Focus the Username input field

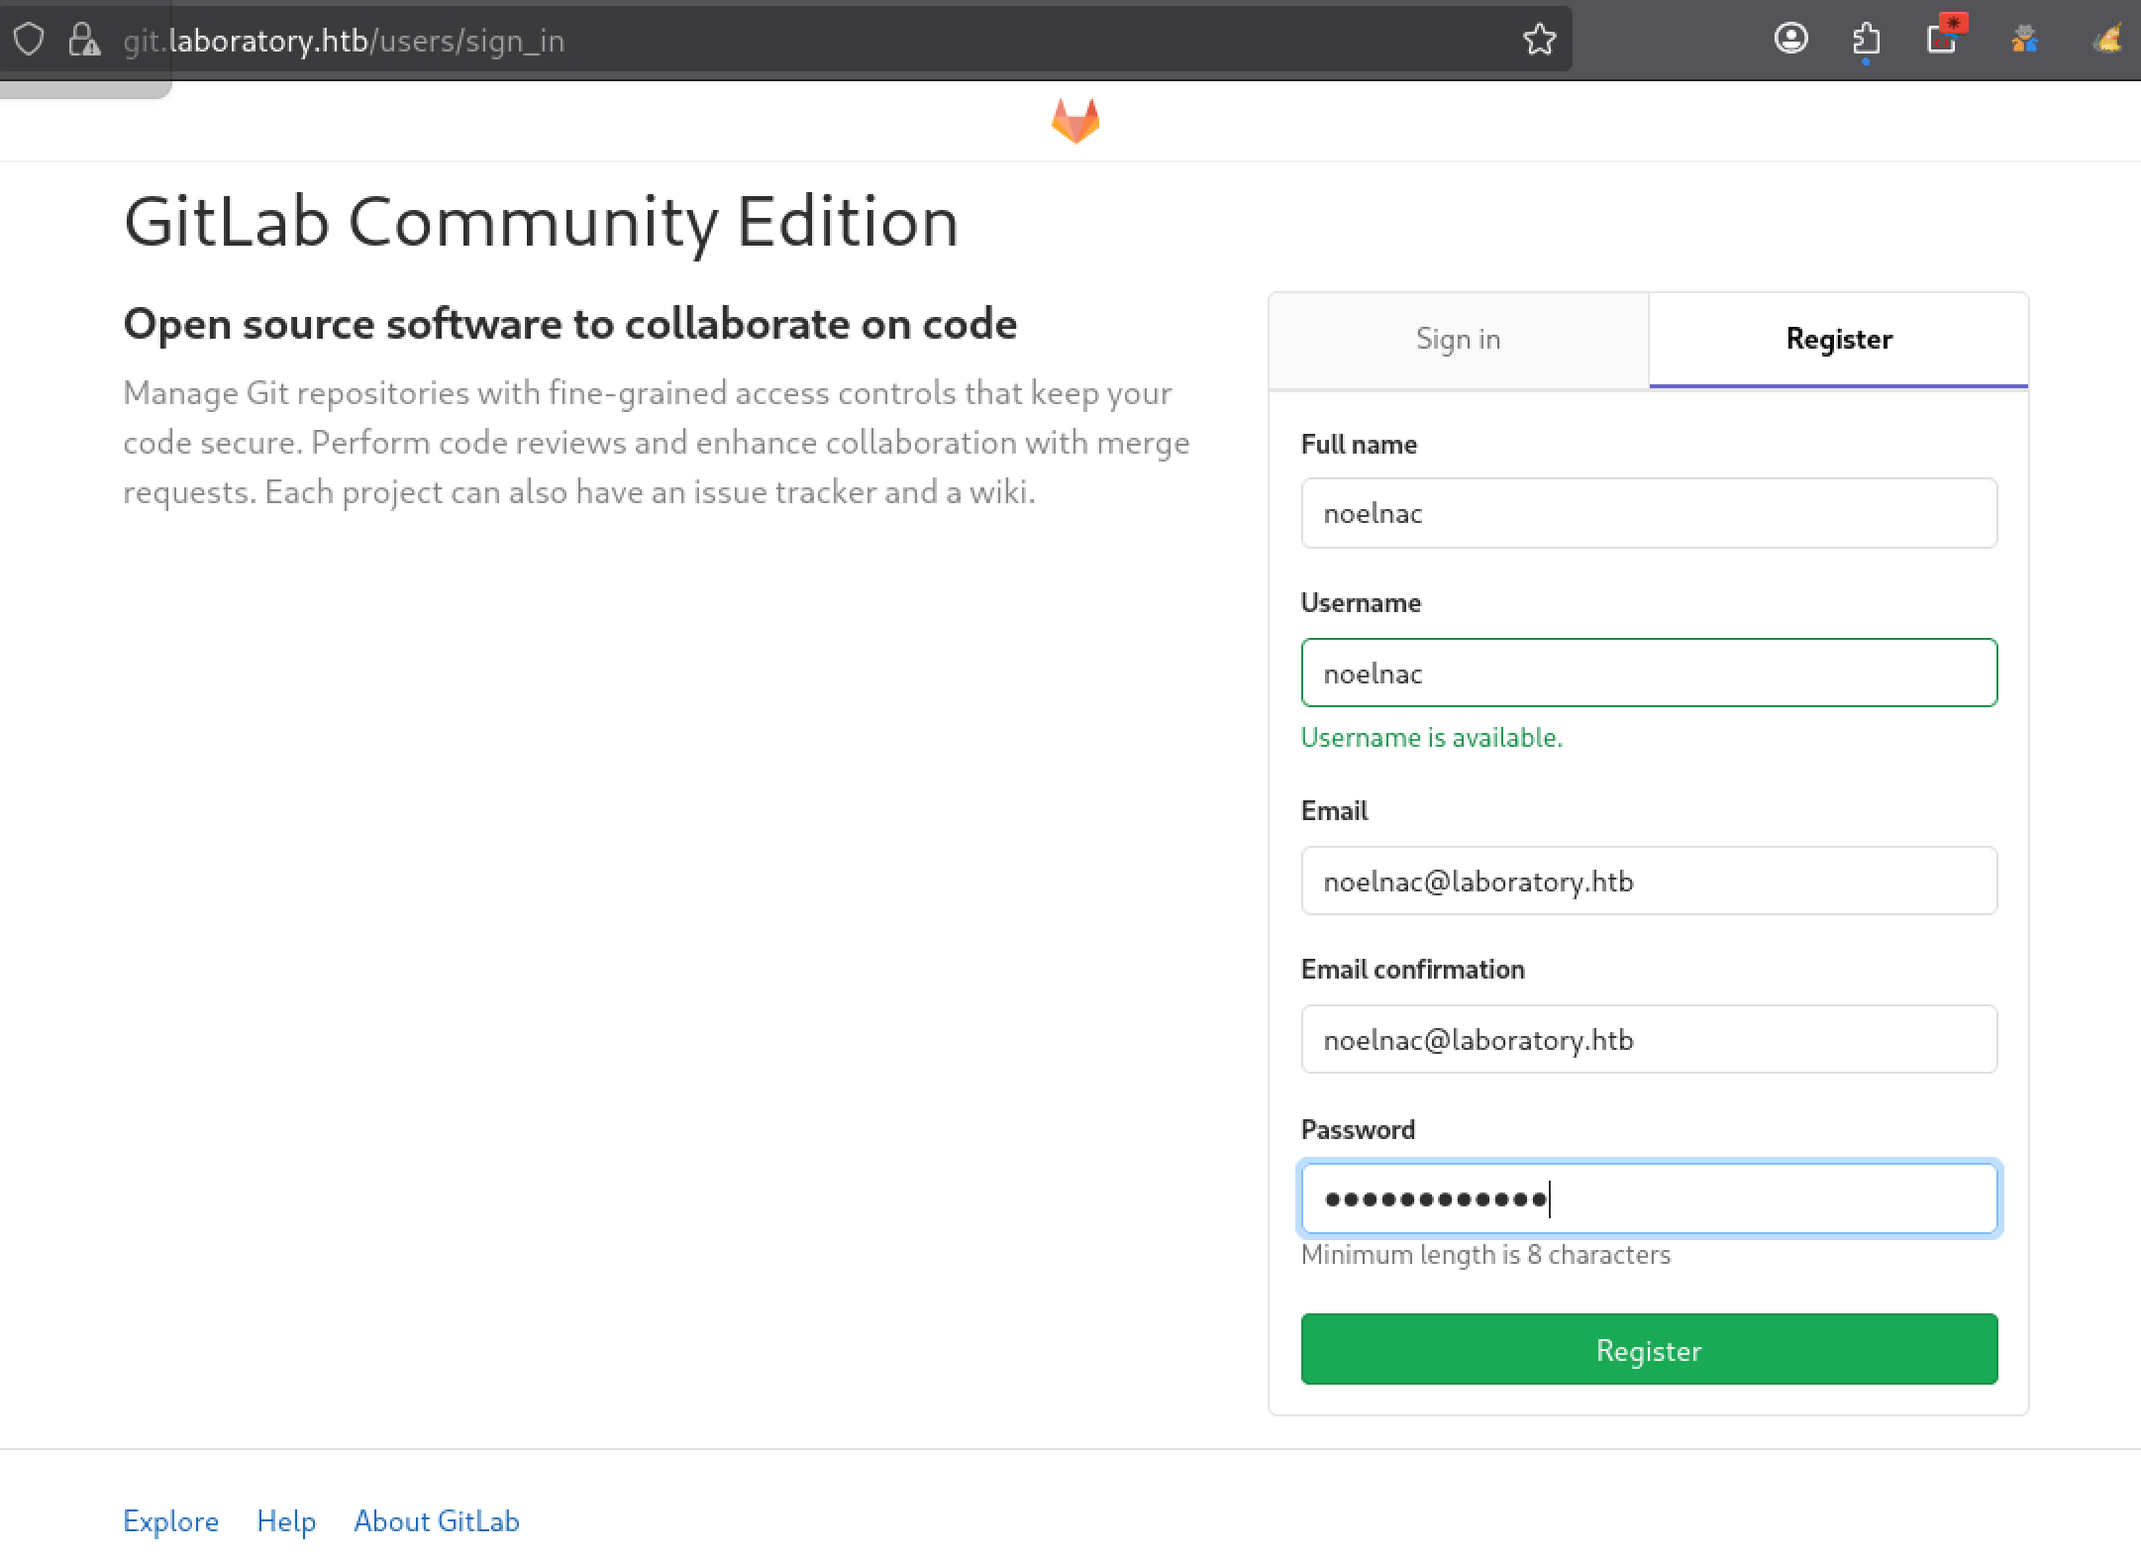coord(1649,673)
